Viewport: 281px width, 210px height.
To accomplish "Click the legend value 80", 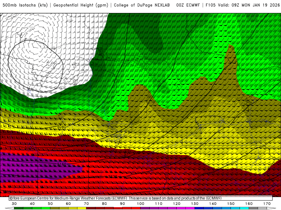I will (x=104, y=204).
